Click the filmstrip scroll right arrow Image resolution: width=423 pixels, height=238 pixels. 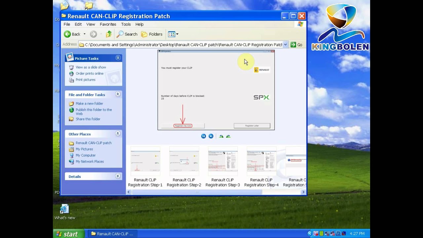303,192
